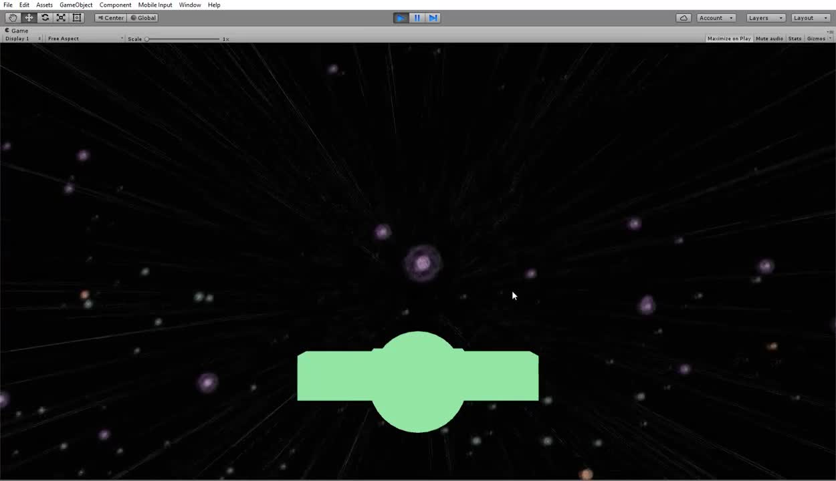836x481 pixels.
Task: Select the Rect Transform tool
Action: click(77, 17)
